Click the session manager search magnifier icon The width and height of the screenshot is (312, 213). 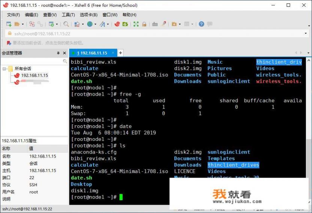pyautogui.click(x=65, y=61)
